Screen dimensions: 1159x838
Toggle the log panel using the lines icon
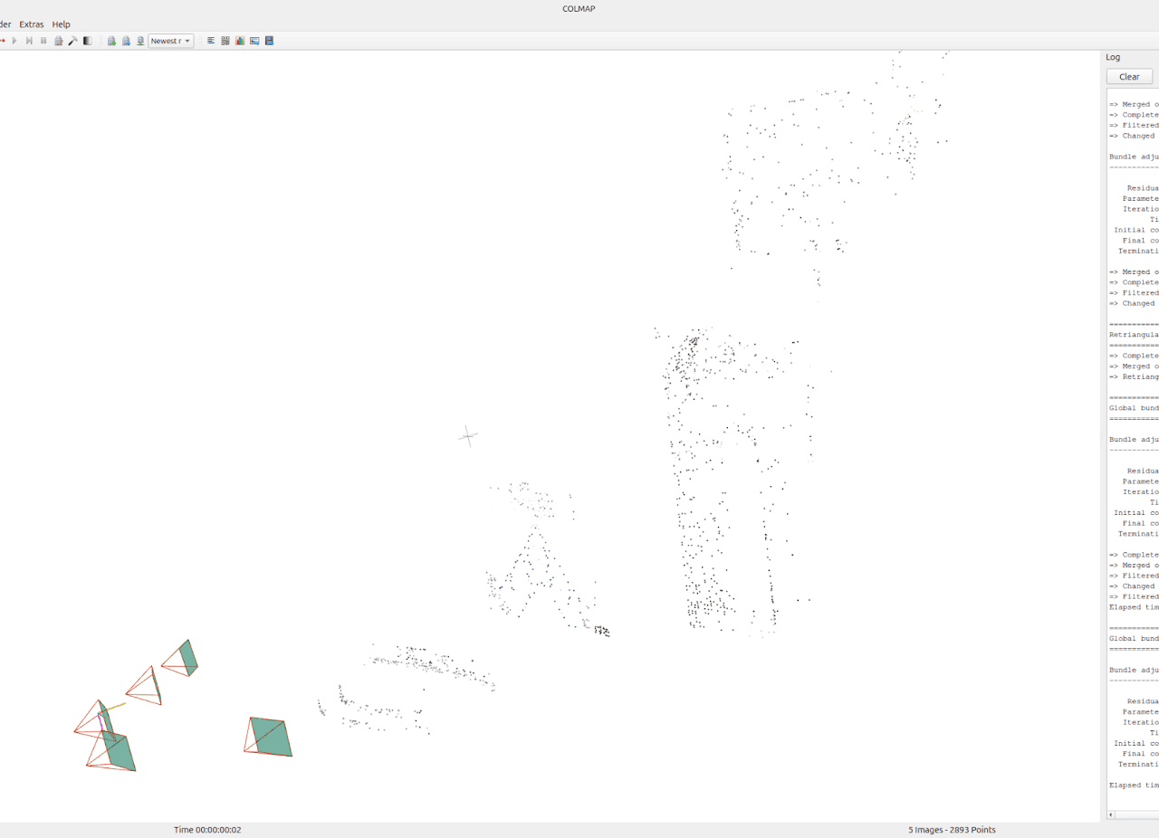[x=211, y=41]
